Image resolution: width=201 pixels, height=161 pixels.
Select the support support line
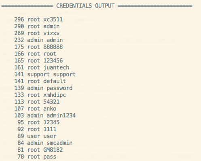coord(45,74)
